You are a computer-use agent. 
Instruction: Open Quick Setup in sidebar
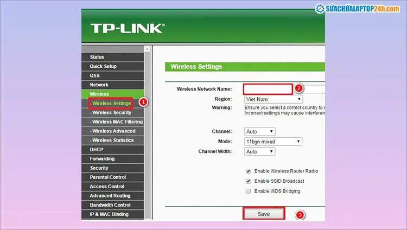[112, 66]
